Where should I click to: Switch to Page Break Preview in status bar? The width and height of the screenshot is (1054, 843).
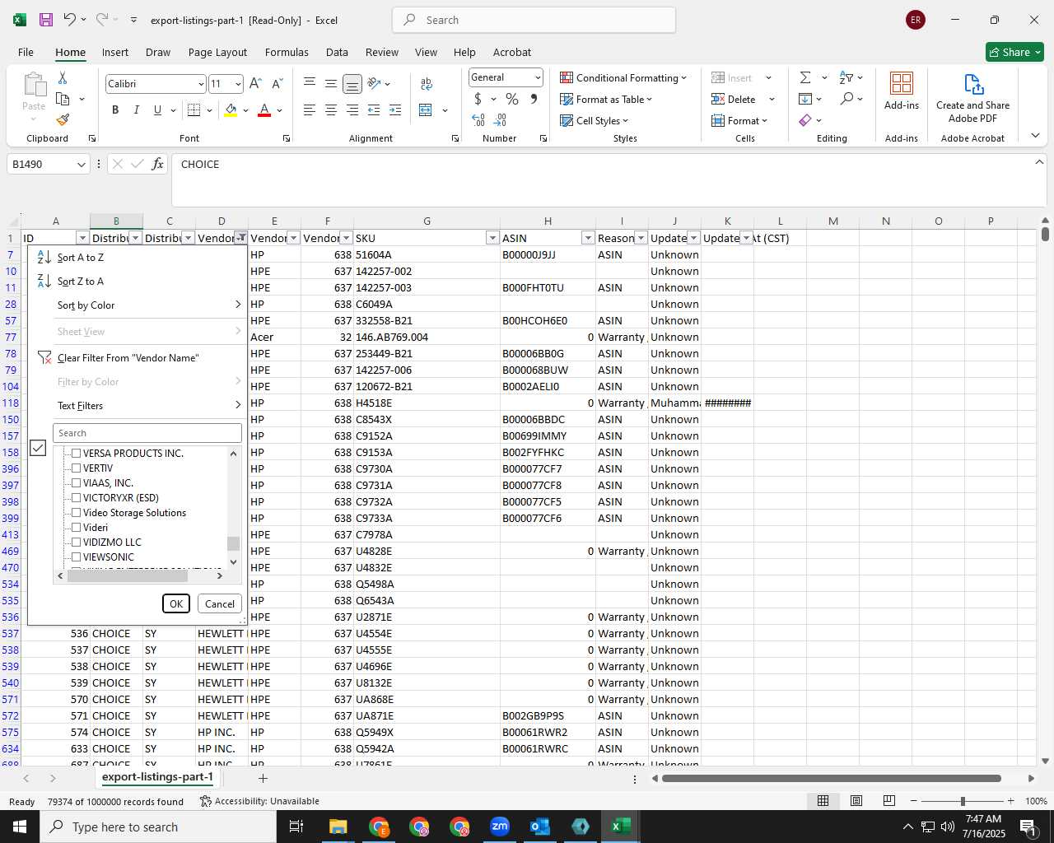(888, 801)
